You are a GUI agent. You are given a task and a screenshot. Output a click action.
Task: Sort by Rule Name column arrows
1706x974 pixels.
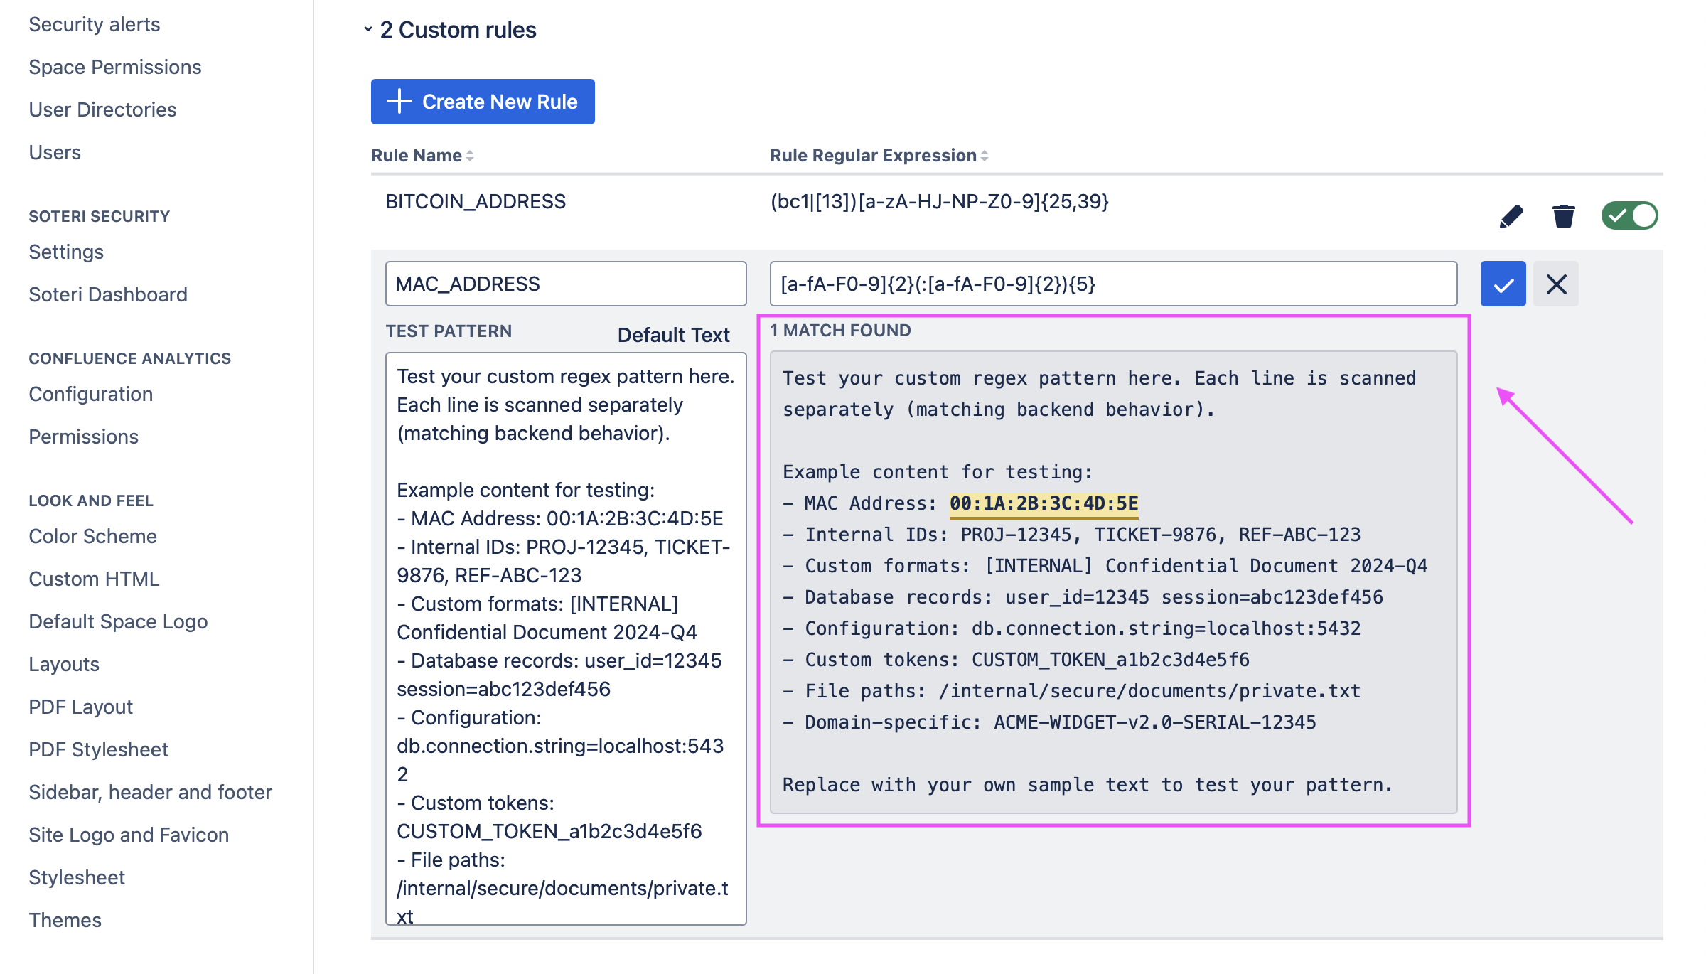pyautogui.click(x=470, y=156)
